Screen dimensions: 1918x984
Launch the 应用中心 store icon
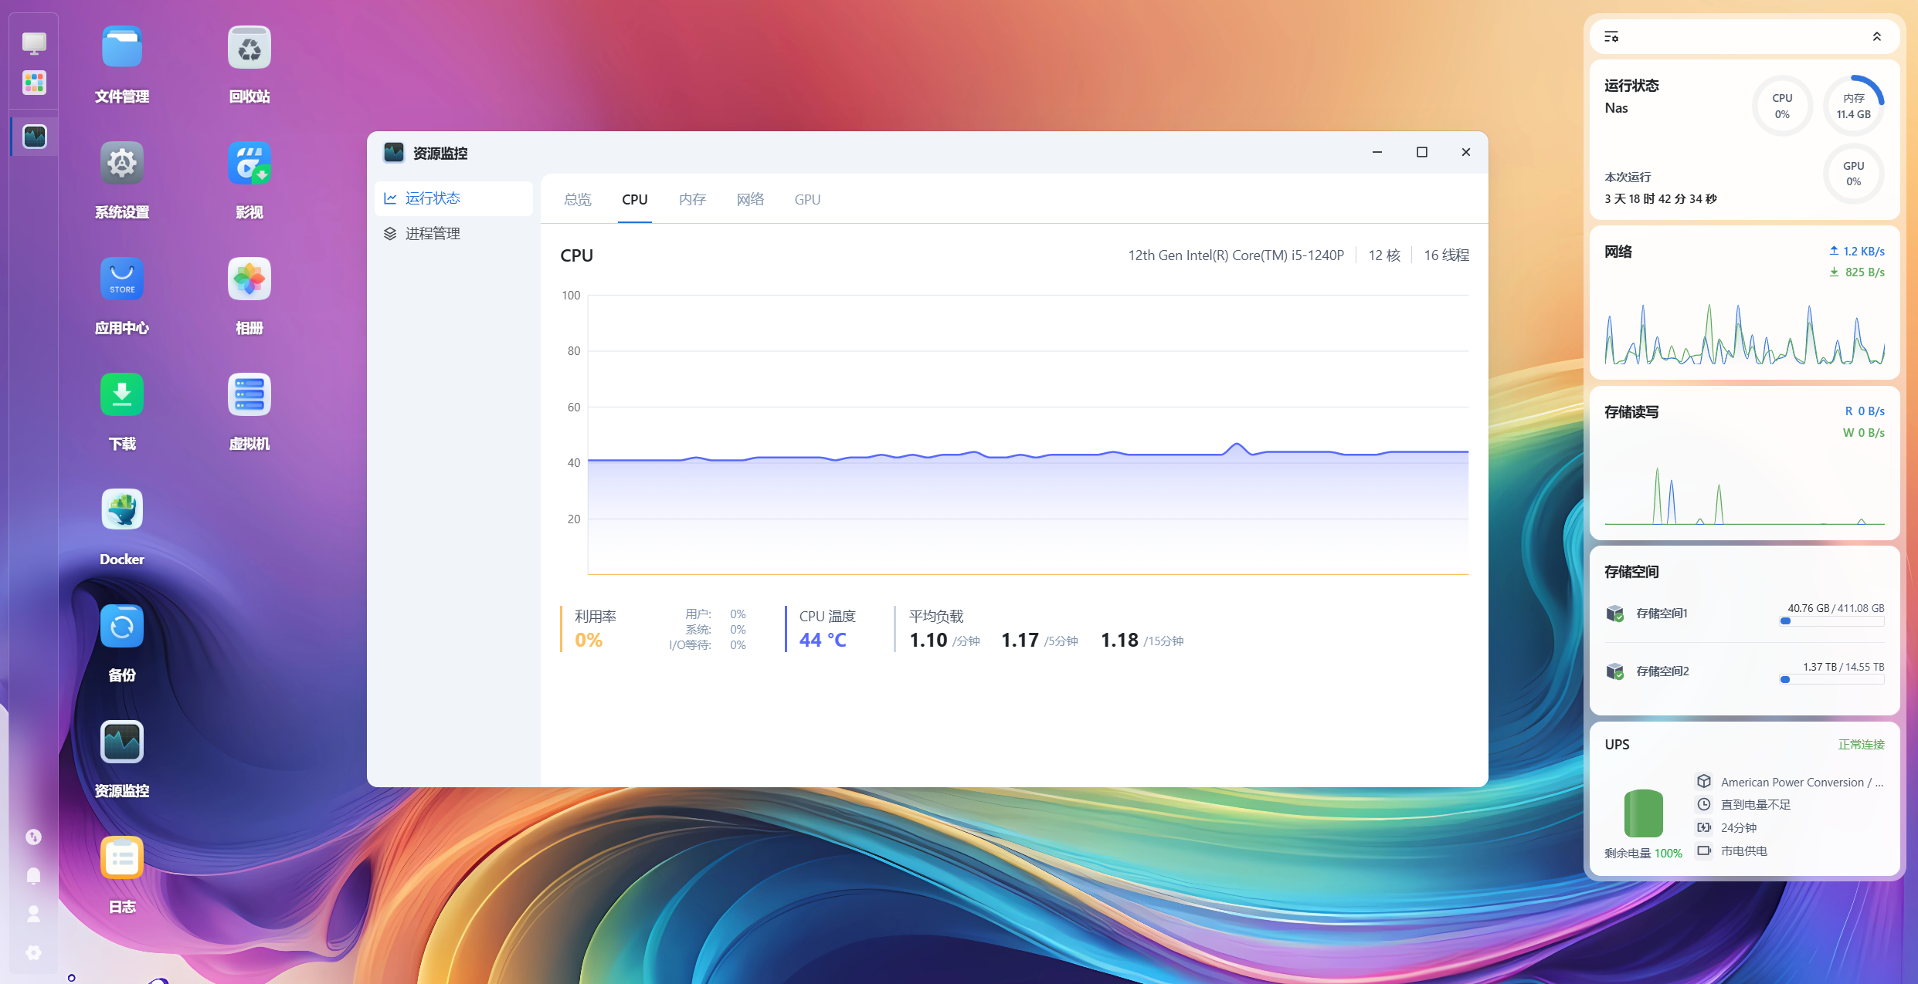tap(122, 279)
